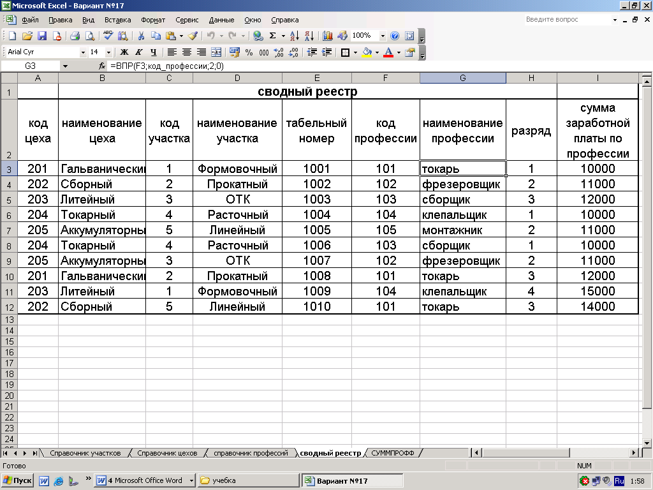The image size is (653, 490).
Task: Open учебка folder taskbar button
Action: (x=248, y=480)
